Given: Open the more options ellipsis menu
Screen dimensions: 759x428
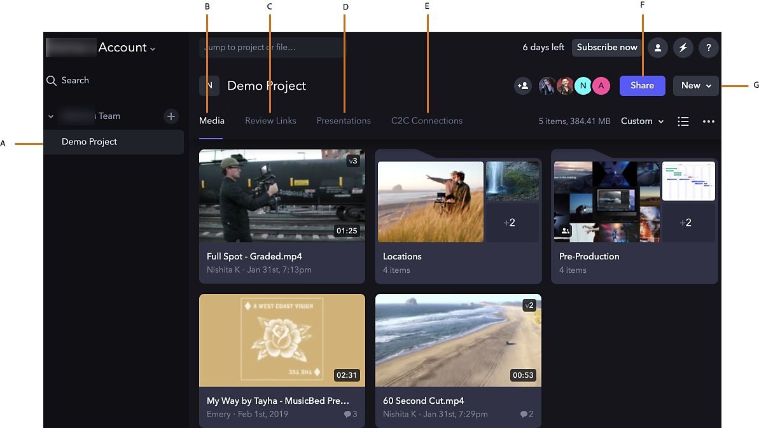Looking at the screenshot, I should [709, 121].
